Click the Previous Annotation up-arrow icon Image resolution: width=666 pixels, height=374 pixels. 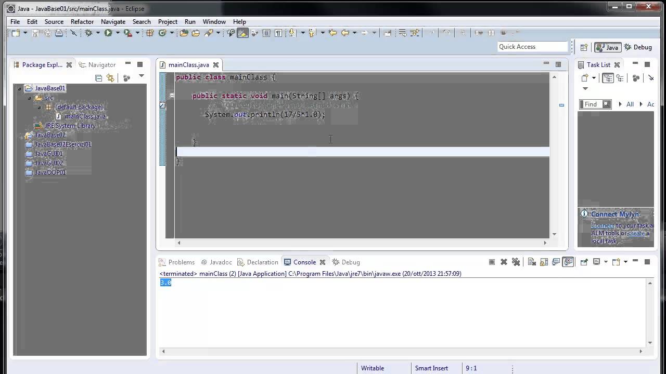(x=312, y=33)
